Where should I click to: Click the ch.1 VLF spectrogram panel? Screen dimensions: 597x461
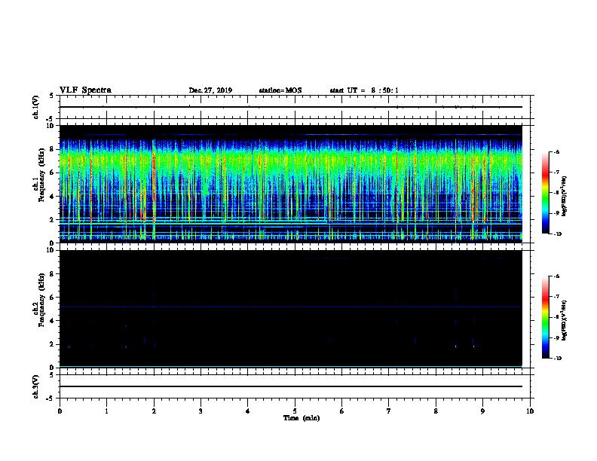(291, 184)
